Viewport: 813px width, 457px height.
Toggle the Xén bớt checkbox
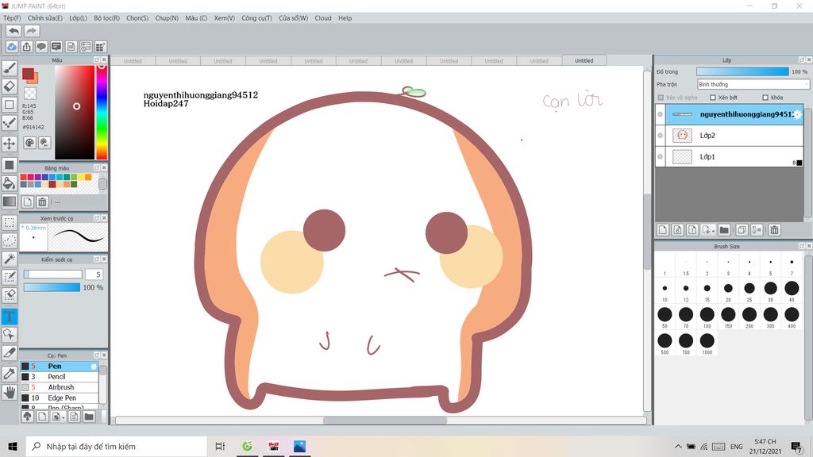pyautogui.click(x=713, y=98)
